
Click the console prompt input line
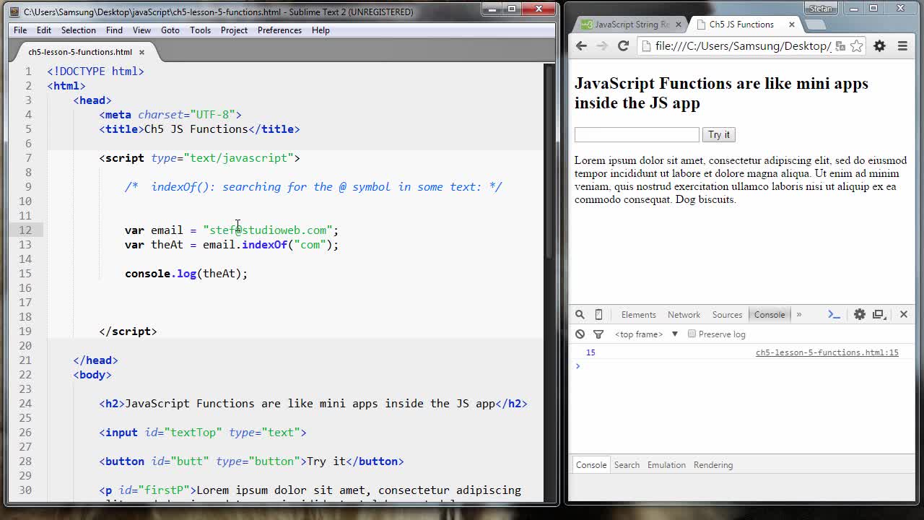tap(741, 366)
